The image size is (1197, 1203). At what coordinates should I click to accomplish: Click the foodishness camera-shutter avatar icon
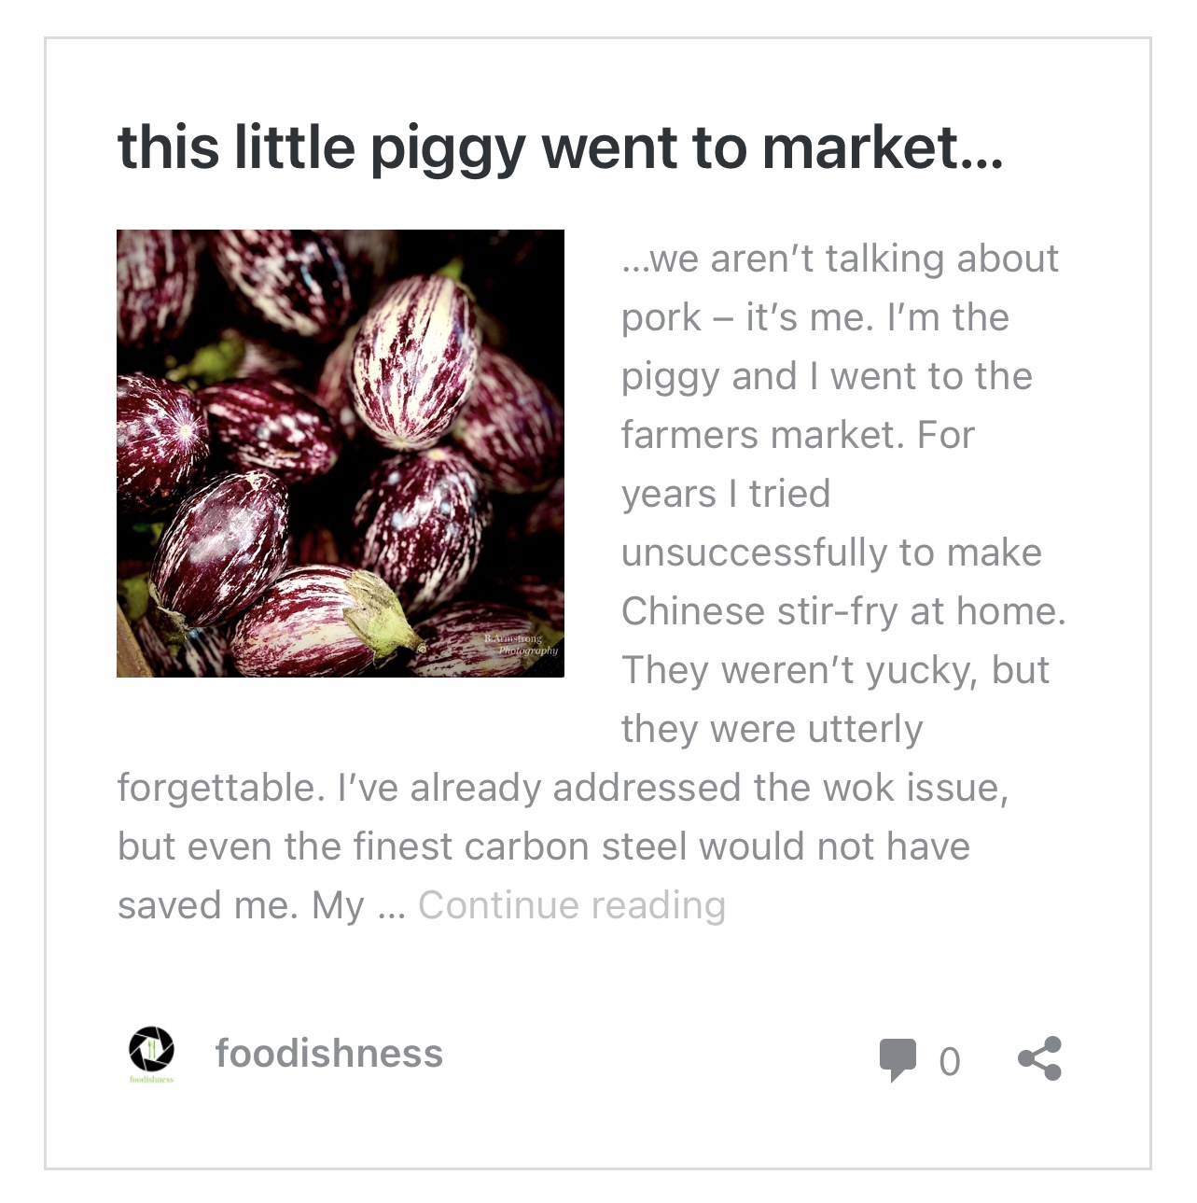coord(151,1049)
